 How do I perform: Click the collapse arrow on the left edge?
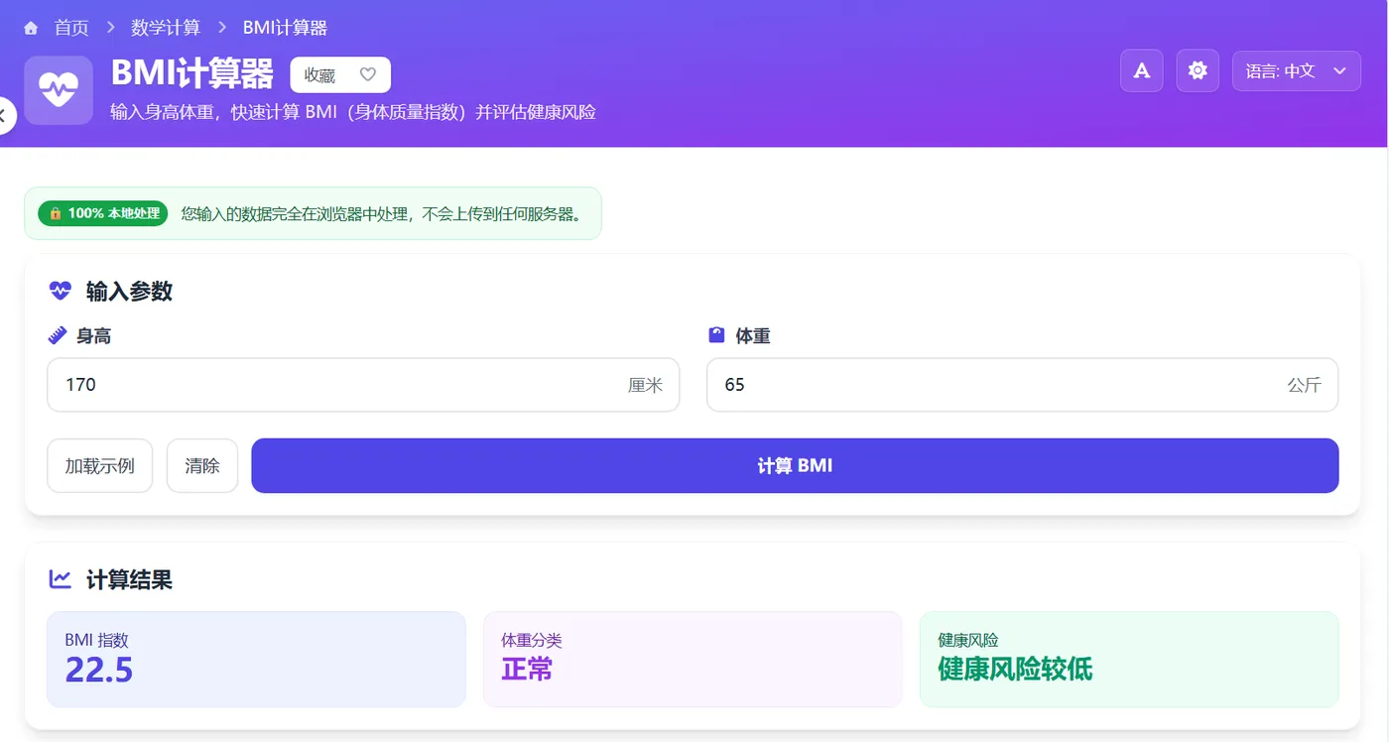[x=4, y=115]
